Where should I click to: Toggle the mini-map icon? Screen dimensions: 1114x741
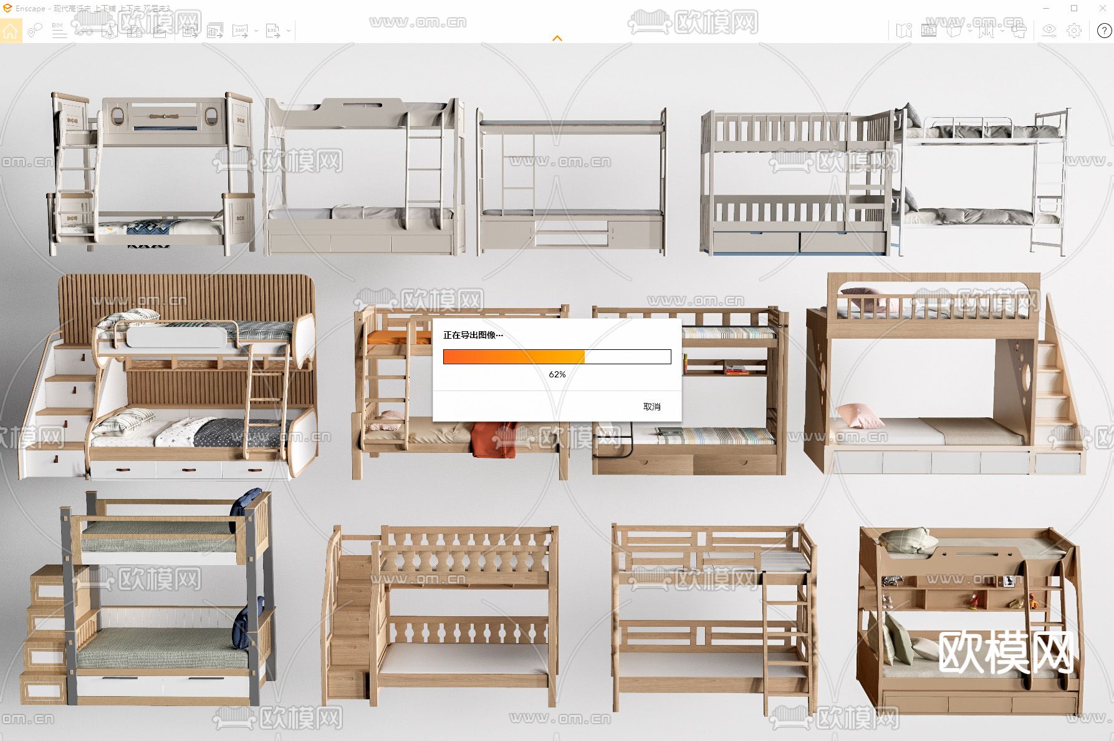(904, 31)
